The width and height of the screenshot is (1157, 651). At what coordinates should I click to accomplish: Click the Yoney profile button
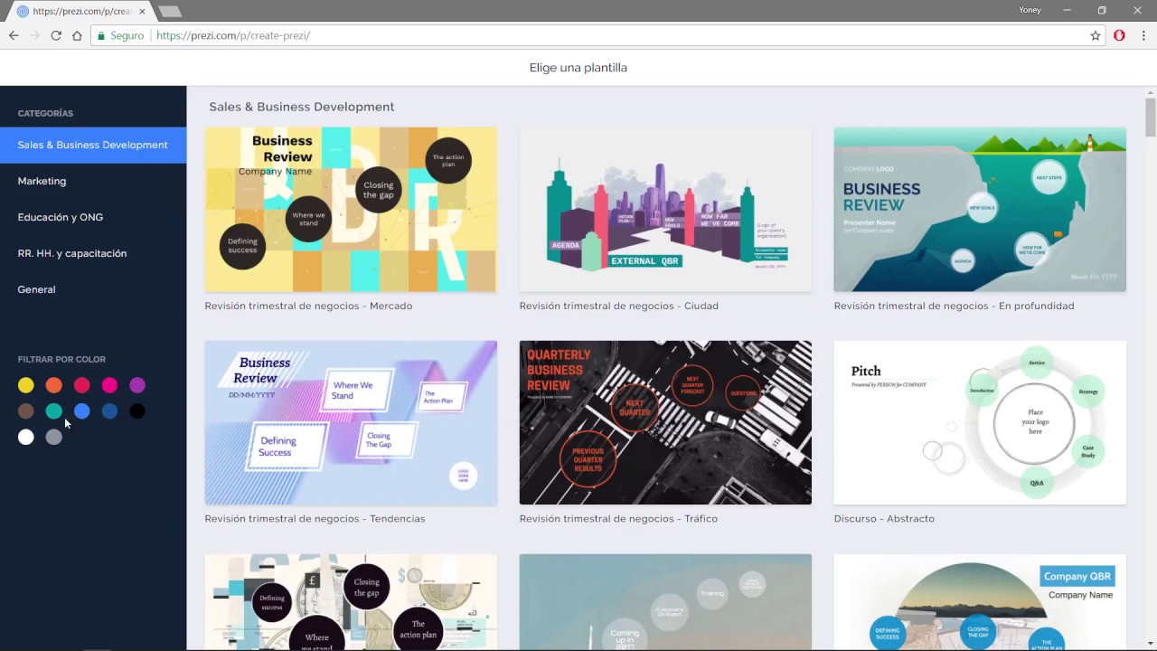pyautogui.click(x=1030, y=10)
